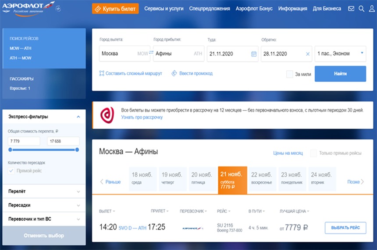The height and width of the screenshot is (250, 377).
Task: Open Аэрофлот Бонус menu
Action: point(254,9)
